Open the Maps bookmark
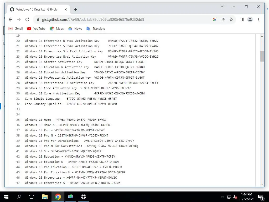Image resolution: width=269 pixels, height=202 pixels. [57, 29]
